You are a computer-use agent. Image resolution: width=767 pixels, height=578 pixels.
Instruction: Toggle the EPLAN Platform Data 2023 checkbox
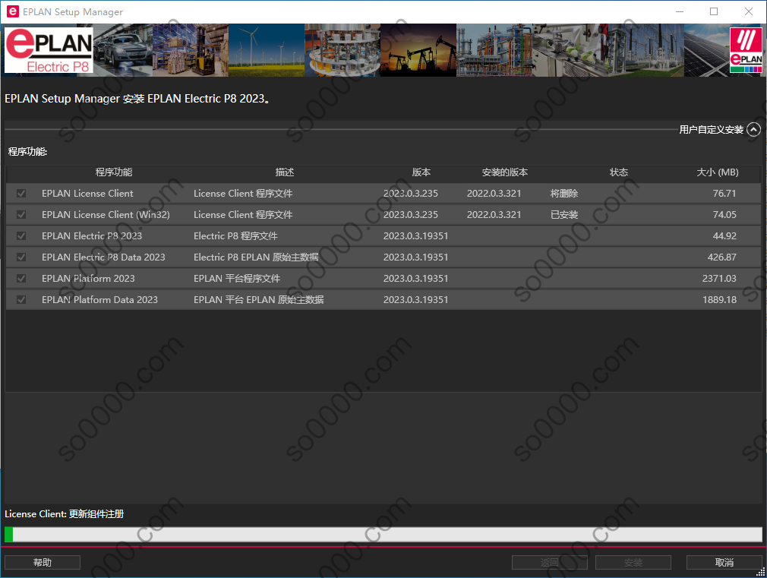tap(21, 299)
